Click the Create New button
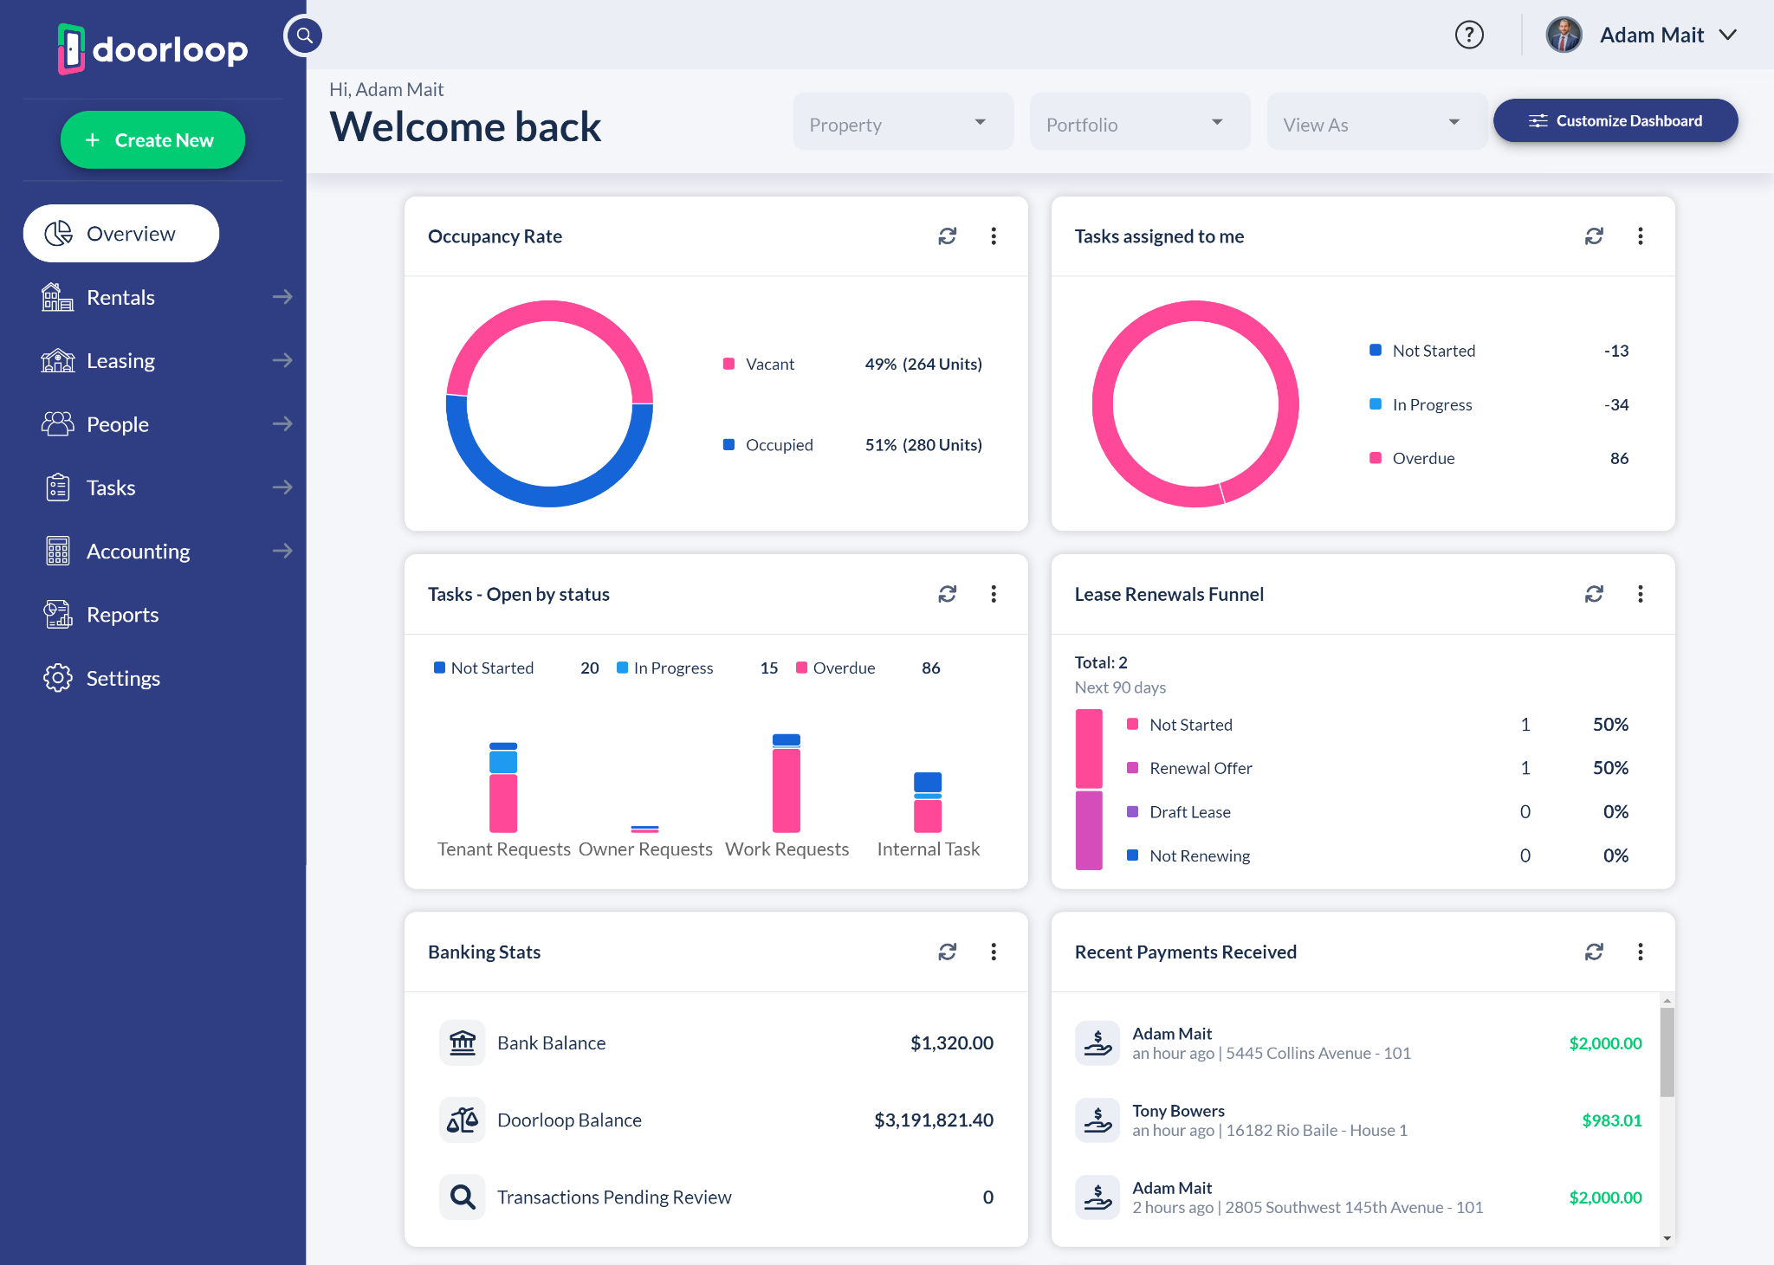The image size is (1774, 1265). click(152, 139)
